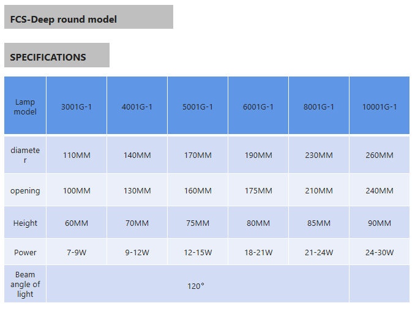Viewport: 415px width, 314px height.
Task: Click the 85MM height cell
Action: [319, 223]
